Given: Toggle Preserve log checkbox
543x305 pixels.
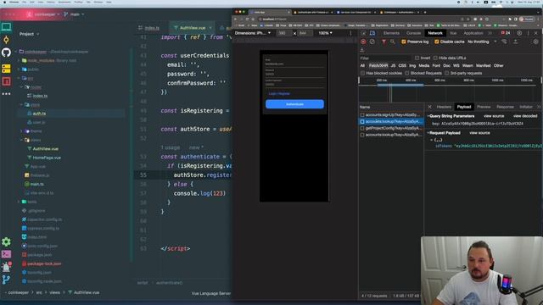Looking at the screenshot, I should point(404,42).
